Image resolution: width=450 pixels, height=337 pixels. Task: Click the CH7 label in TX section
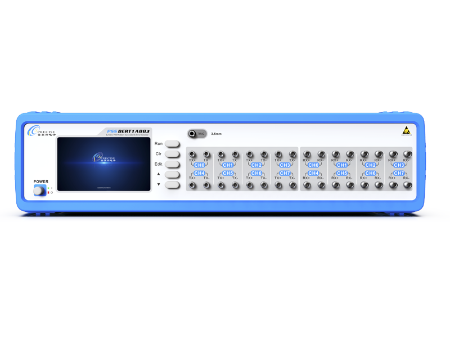tap(285, 173)
